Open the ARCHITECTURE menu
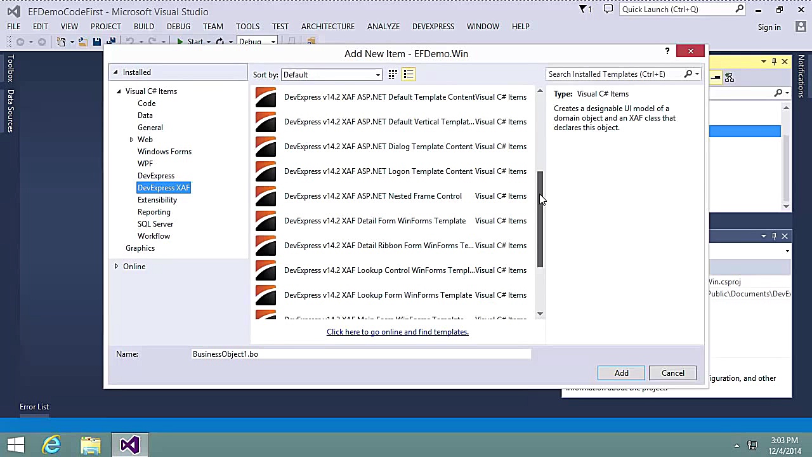This screenshot has height=457, width=812. [327, 26]
